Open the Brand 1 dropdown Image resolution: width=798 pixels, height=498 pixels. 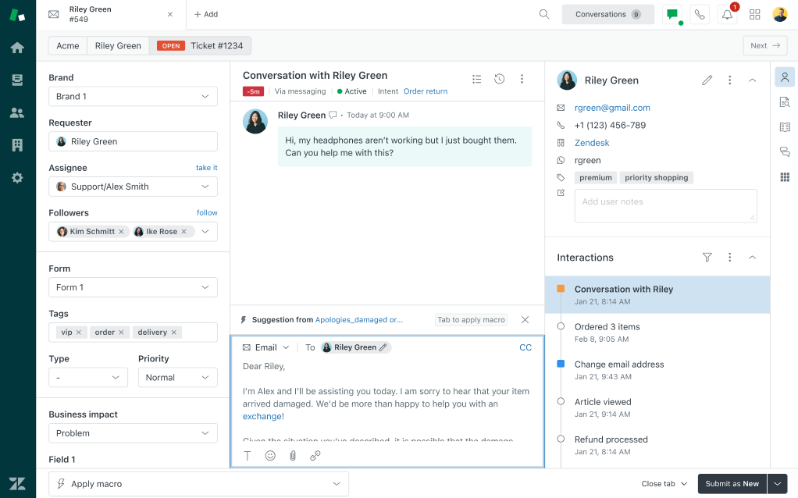click(133, 96)
